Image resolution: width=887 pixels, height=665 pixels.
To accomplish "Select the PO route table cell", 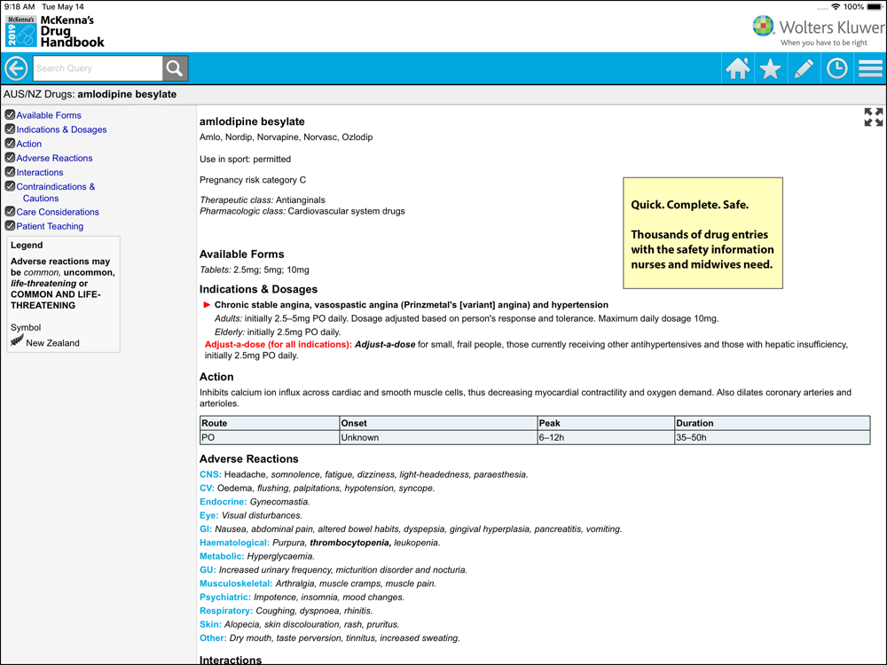I will pos(270,437).
